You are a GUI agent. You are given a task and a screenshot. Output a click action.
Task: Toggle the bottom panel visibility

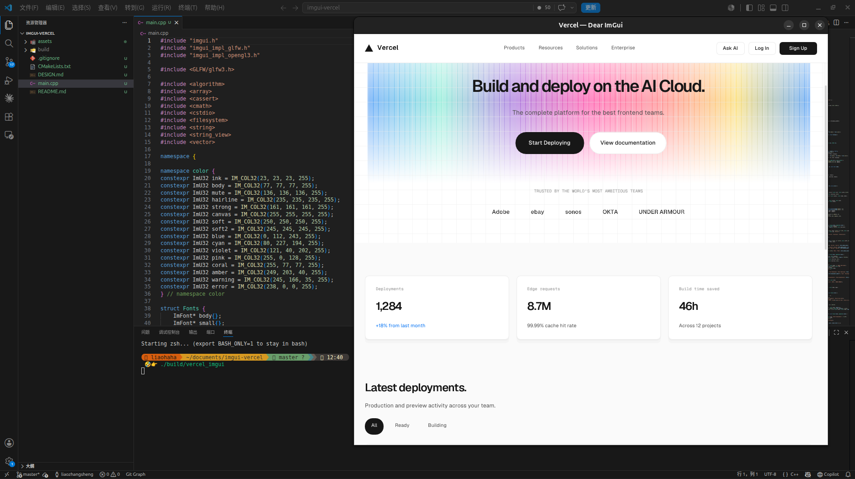pos(773,8)
